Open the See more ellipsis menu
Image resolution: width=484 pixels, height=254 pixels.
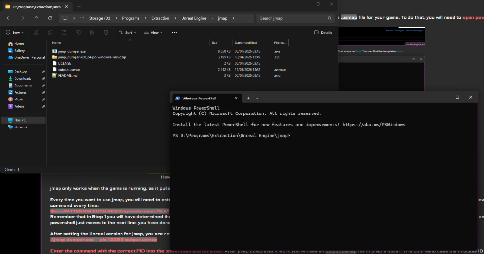(174, 32)
